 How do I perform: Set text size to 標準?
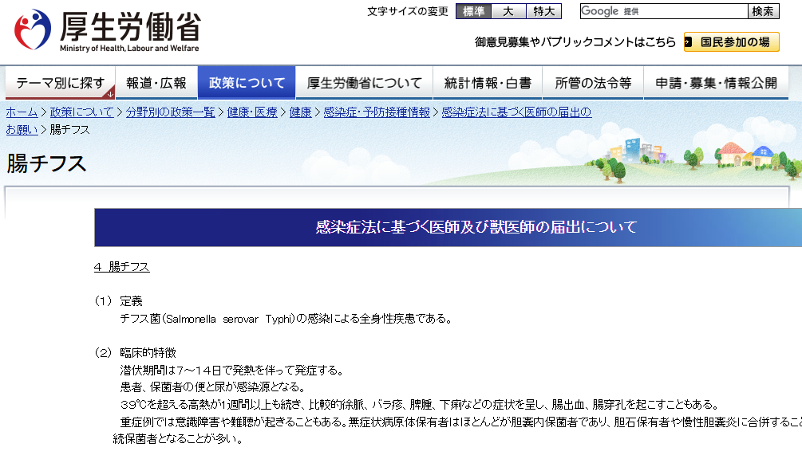[x=473, y=11]
